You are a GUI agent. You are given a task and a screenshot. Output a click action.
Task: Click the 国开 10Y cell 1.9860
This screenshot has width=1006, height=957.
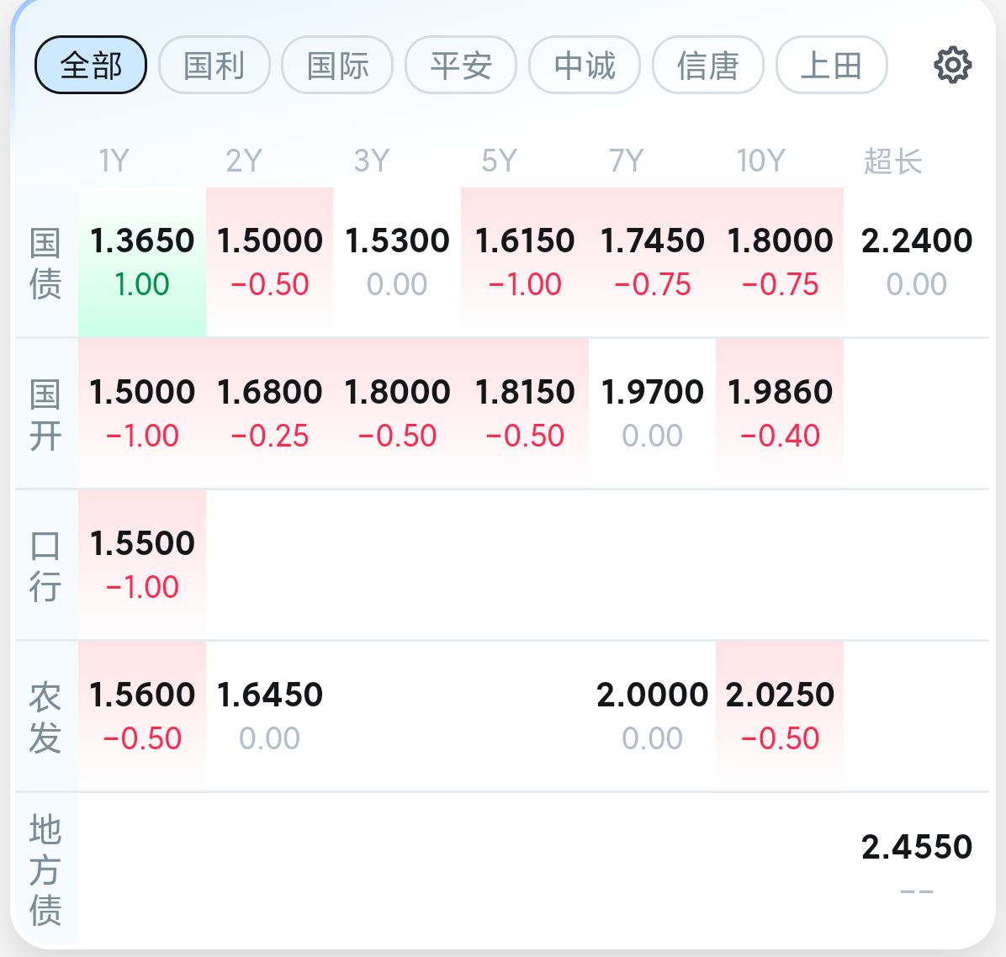tap(780, 413)
